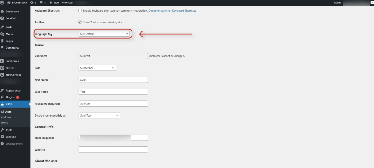Click the translation icon beside Language

50,34
